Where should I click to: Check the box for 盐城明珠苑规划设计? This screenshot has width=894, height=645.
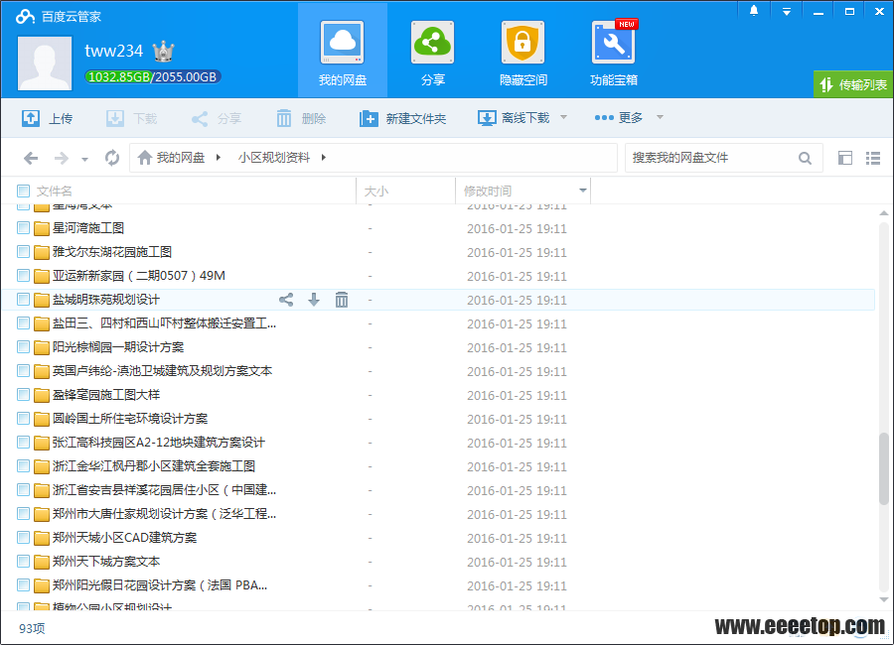[24, 299]
